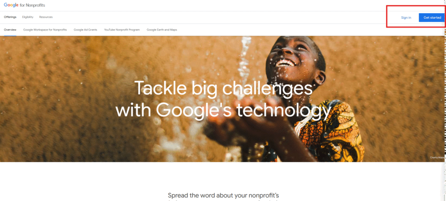Viewport: 446px width, 201px height.
Task: Switch to Google Earth and Maps tab
Action: (x=162, y=30)
